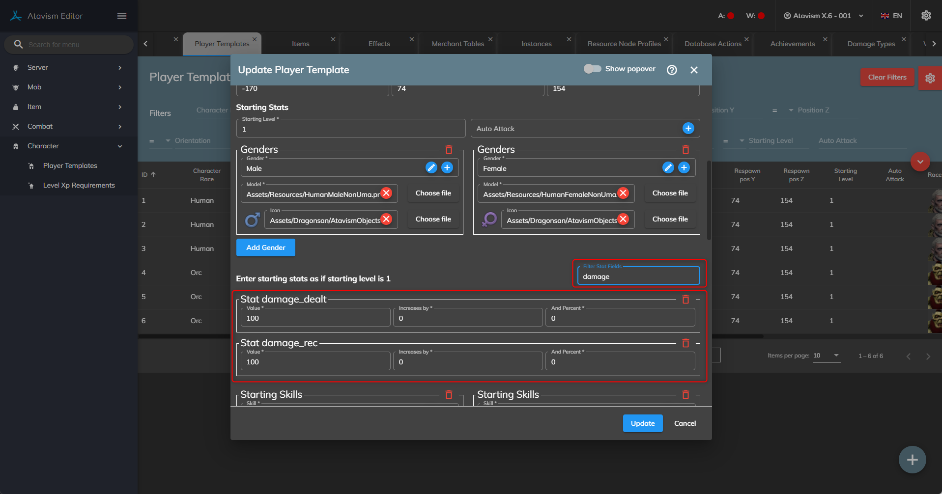Delete the Male Genders block via trash icon
942x494 pixels.
pyautogui.click(x=449, y=150)
